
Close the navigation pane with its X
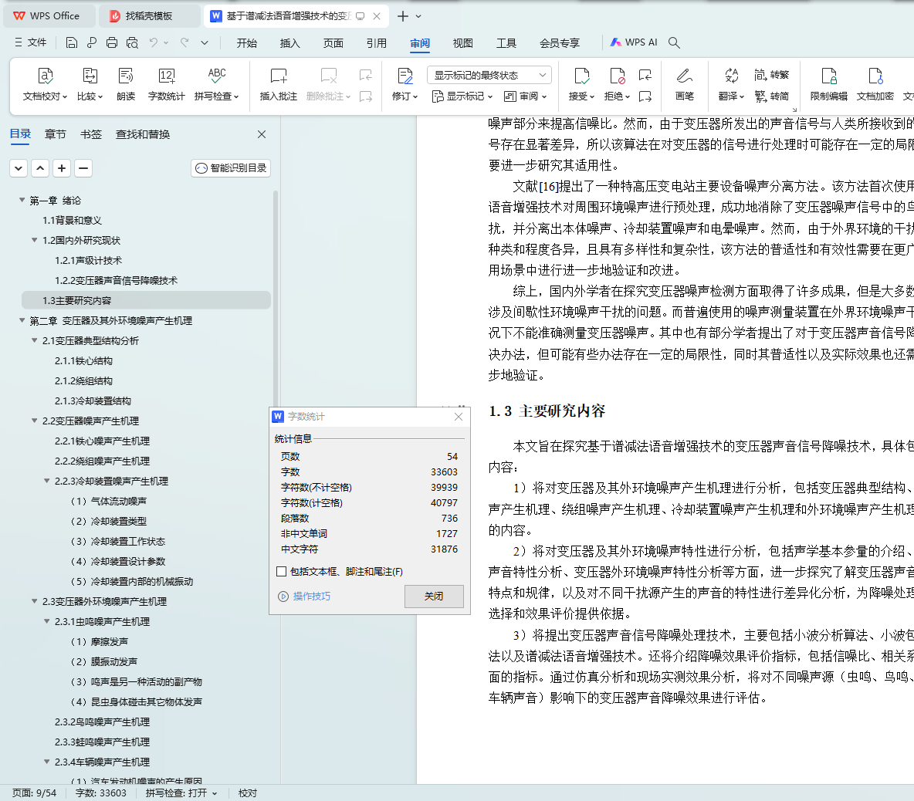pyautogui.click(x=262, y=134)
